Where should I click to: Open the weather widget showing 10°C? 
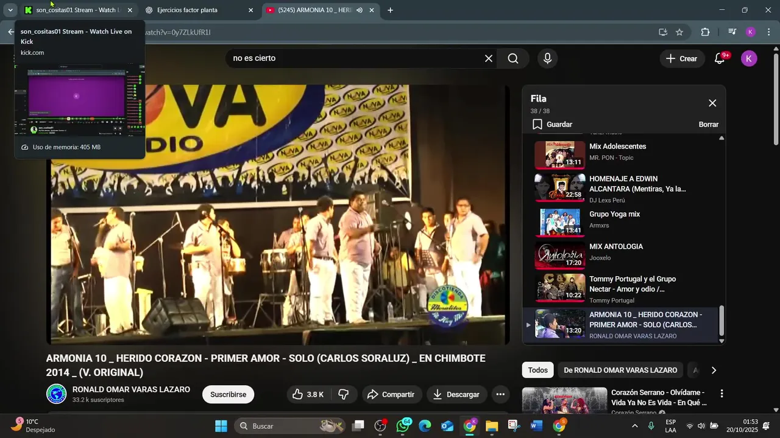tap(32, 425)
